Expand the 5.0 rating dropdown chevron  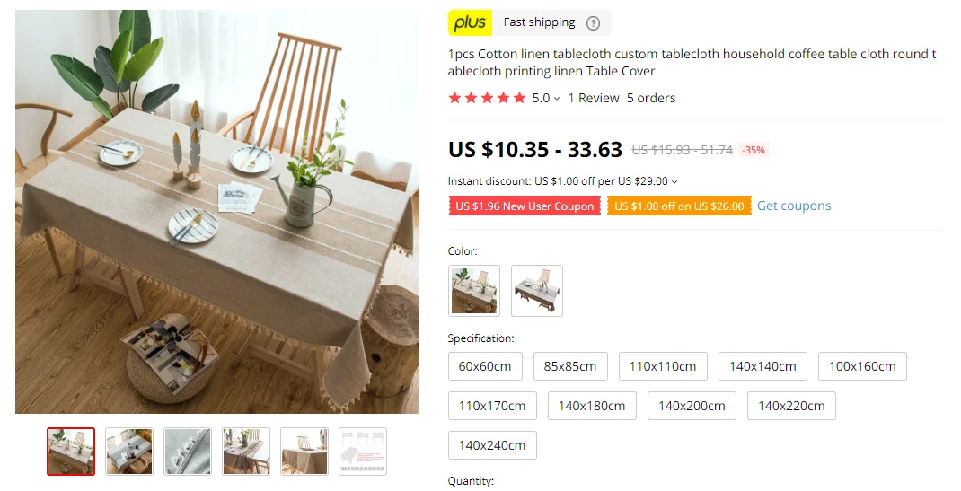(x=557, y=99)
